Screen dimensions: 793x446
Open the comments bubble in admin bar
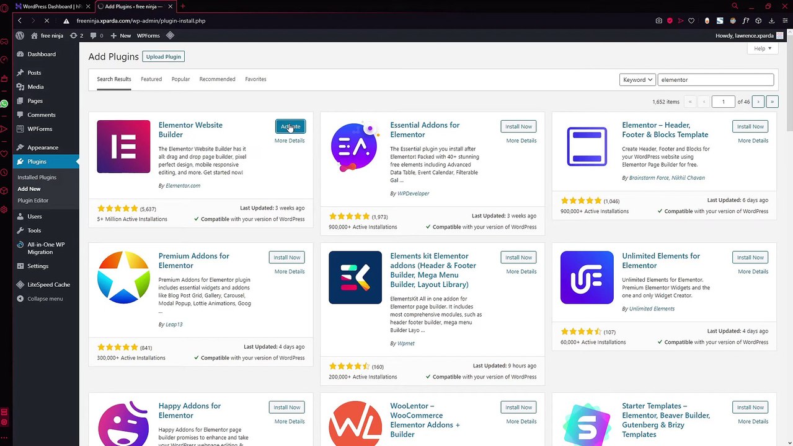click(97, 35)
